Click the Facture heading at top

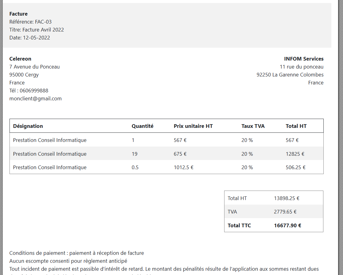18,14
